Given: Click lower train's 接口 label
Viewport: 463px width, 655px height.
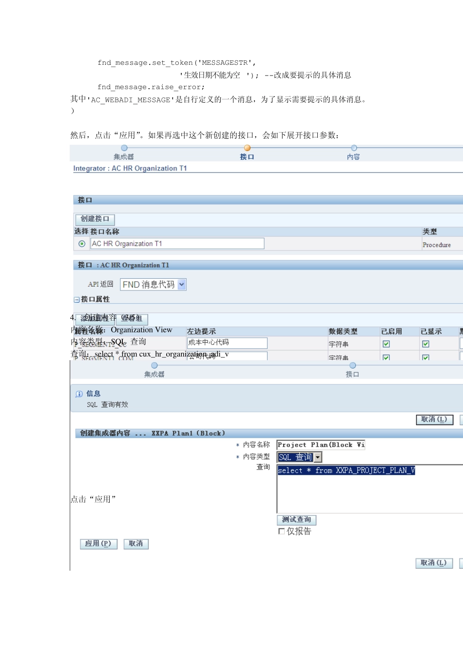Looking at the screenshot, I should tap(352, 374).
